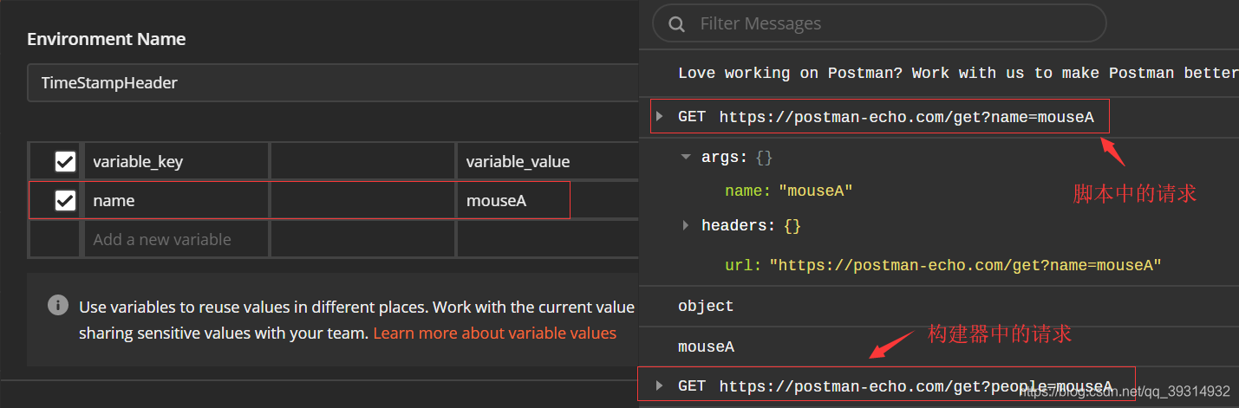Expand the headers object node

tap(686, 225)
